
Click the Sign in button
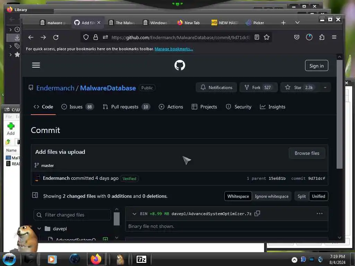click(317, 65)
